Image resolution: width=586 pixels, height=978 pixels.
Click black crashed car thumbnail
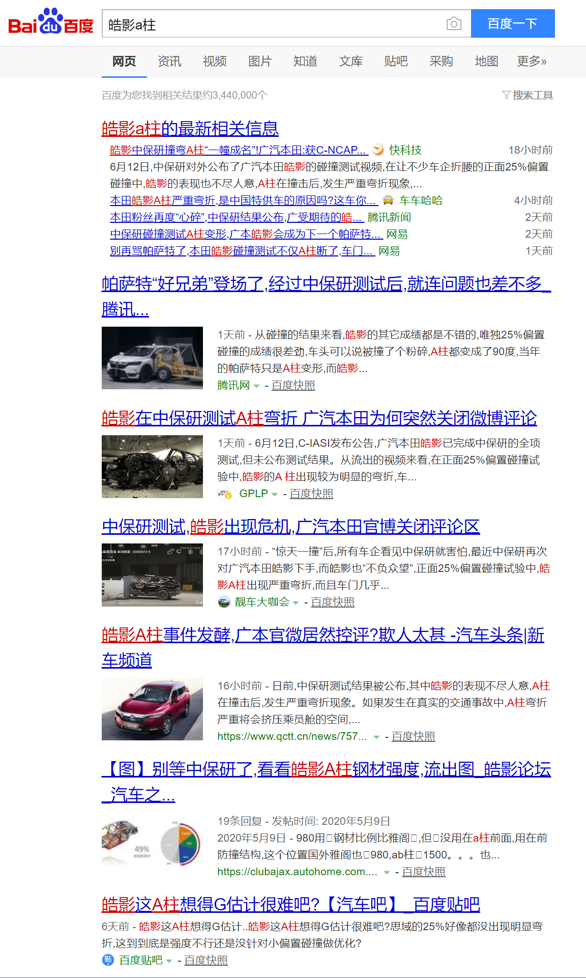pos(152,466)
